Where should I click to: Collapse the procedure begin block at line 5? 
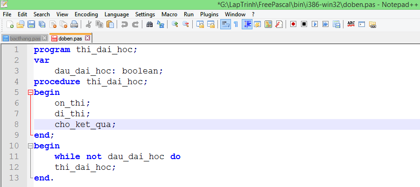(x=31, y=93)
